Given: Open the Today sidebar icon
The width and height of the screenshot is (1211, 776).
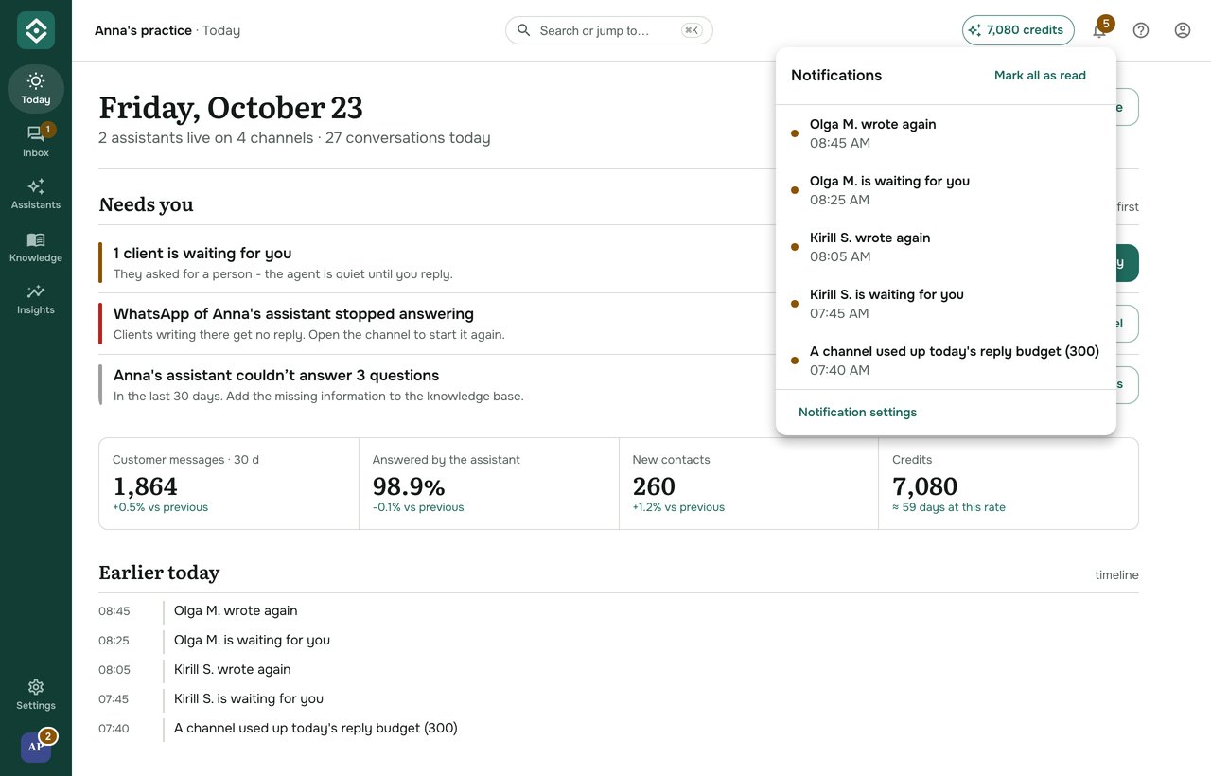Looking at the screenshot, I should [x=36, y=81].
